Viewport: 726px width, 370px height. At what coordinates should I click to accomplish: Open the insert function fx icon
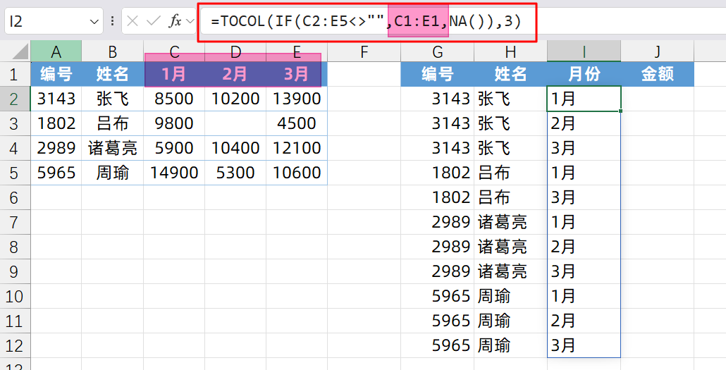coord(175,21)
